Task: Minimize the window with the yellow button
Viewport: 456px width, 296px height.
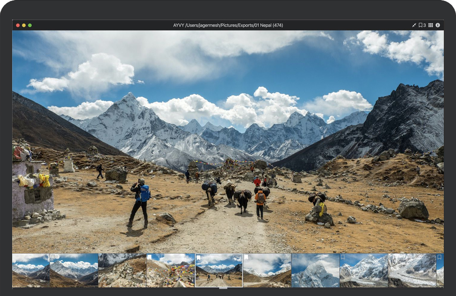Action: tap(24, 25)
